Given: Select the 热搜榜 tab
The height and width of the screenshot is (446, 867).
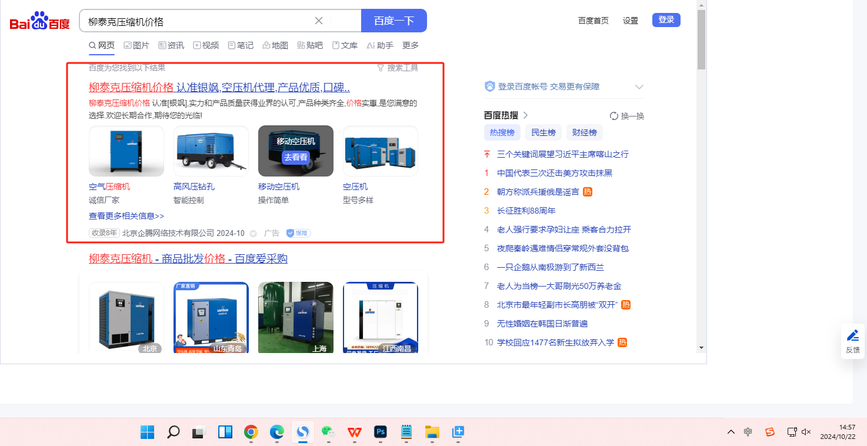Looking at the screenshot, I should (502, 132).
